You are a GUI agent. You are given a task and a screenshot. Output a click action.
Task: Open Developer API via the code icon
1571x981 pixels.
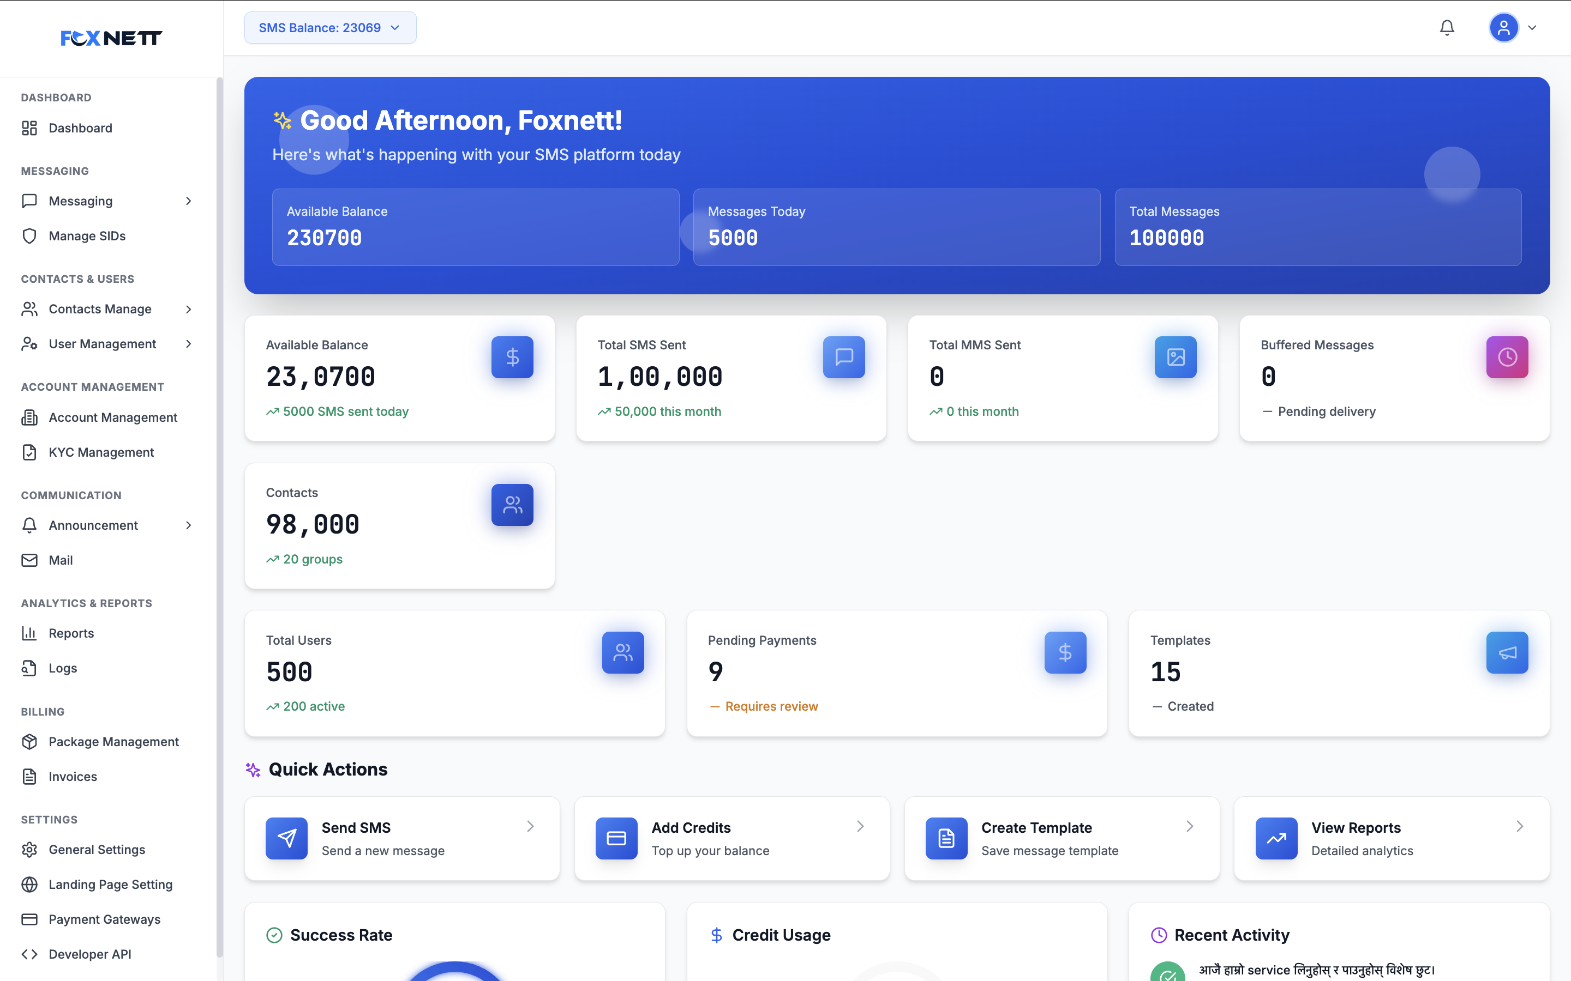click(29, 954)
